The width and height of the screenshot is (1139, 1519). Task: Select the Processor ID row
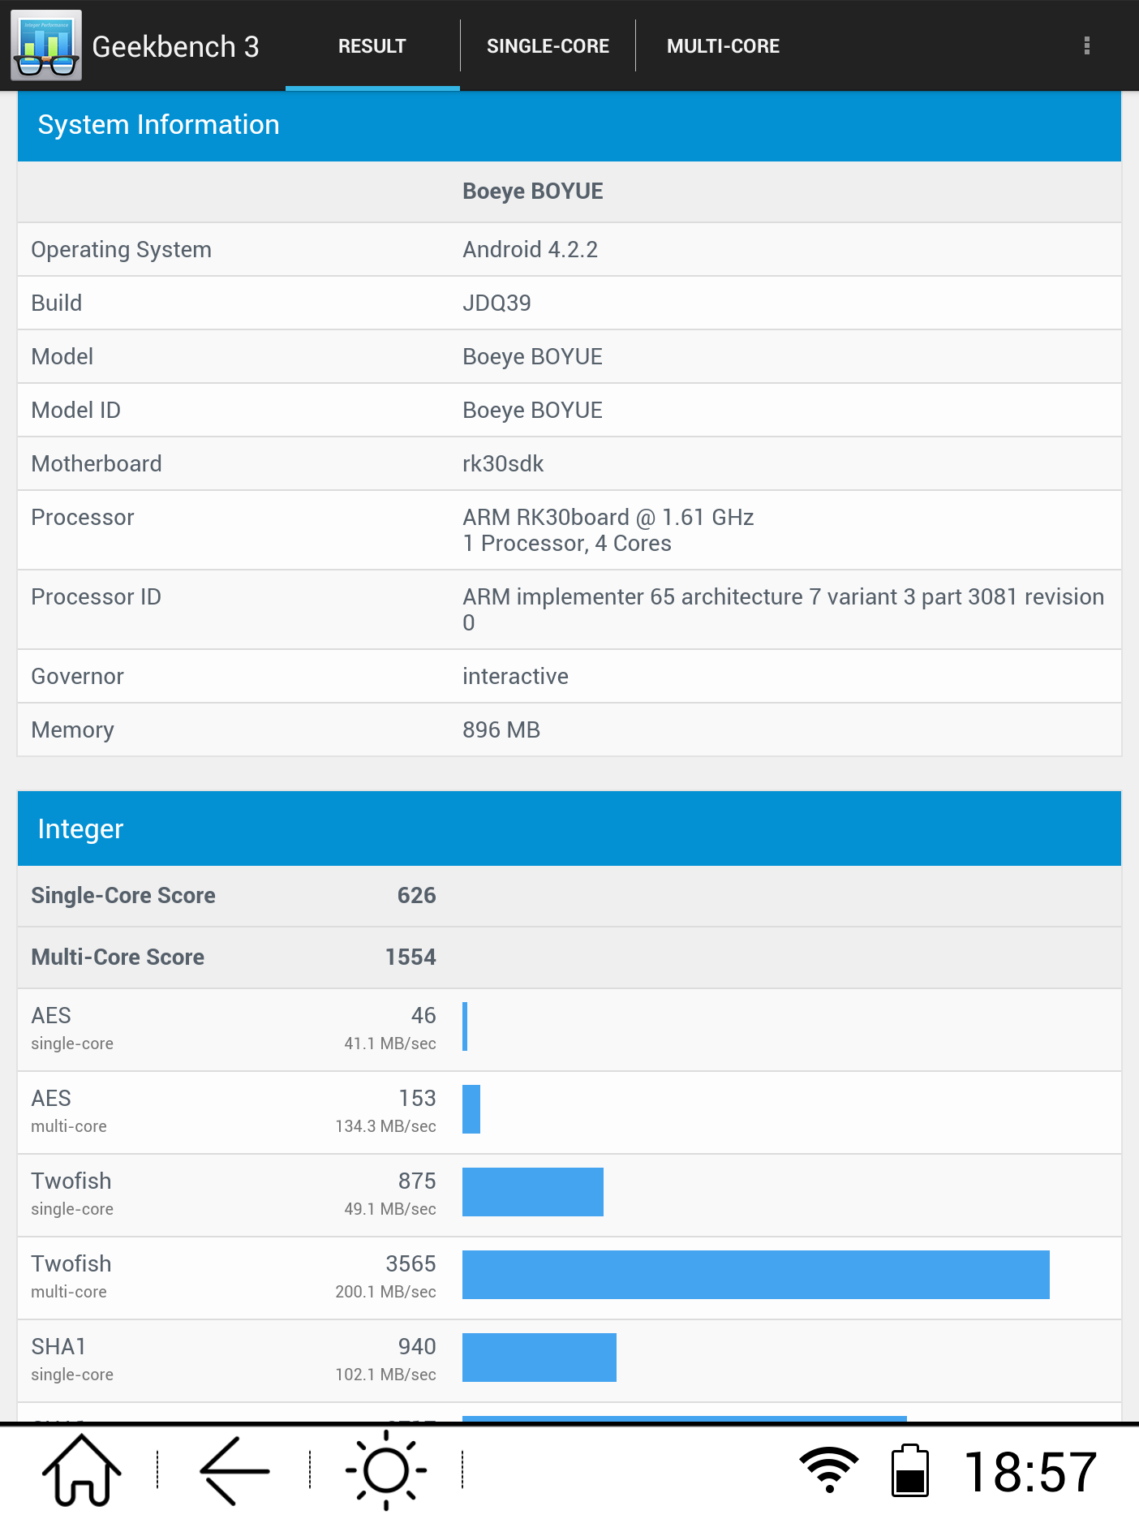(x=569, y=609)
